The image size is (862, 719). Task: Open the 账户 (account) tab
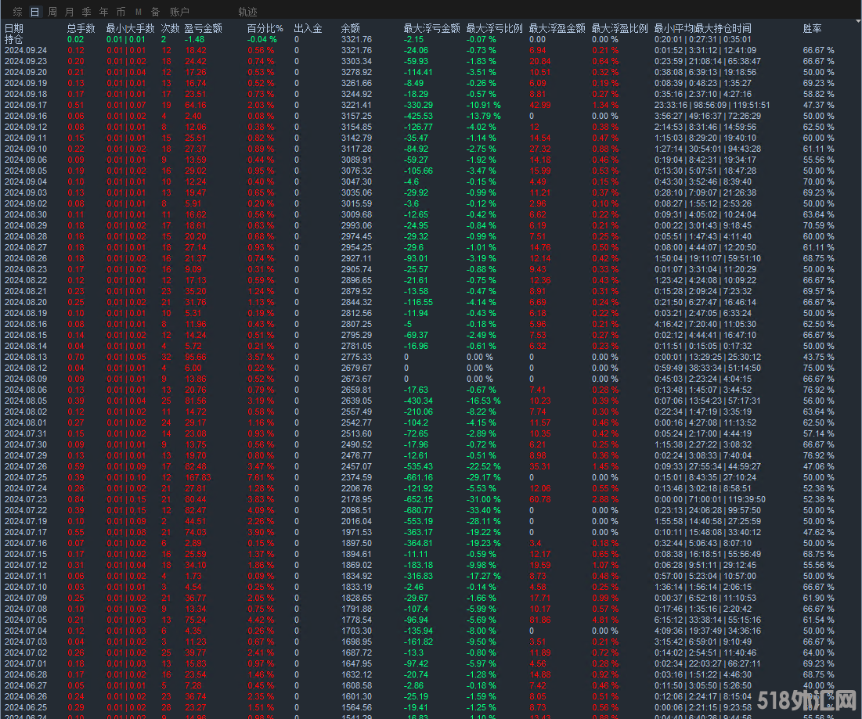(180, 12)
